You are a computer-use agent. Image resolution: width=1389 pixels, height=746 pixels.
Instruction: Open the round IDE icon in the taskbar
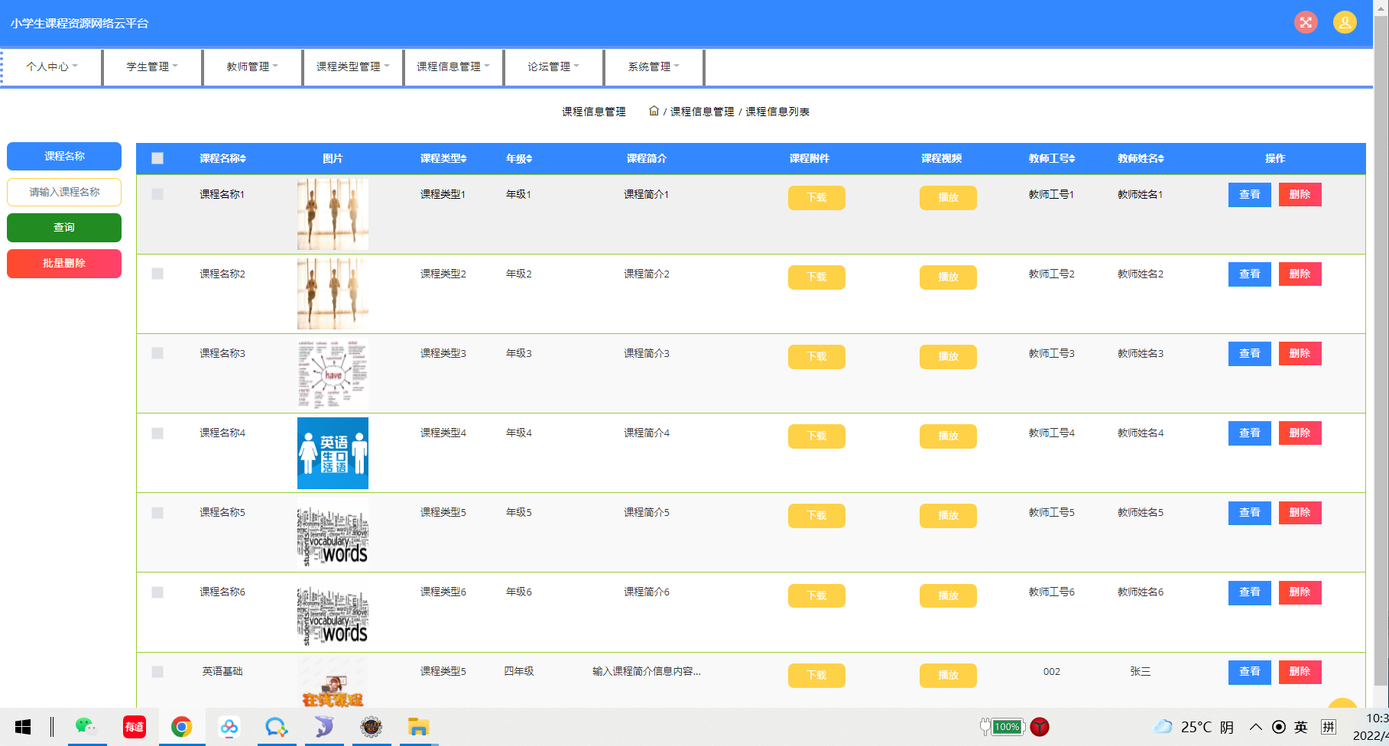coord(372,727)
